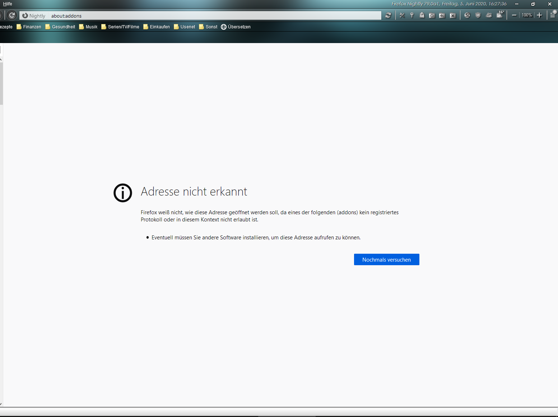Open the hamburger application menu

coord(553,15)
